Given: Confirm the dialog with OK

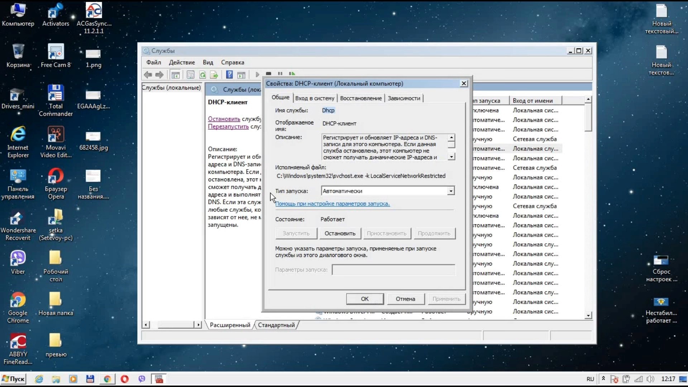Looking at the screenshot, I should click(x=364, y=299).
